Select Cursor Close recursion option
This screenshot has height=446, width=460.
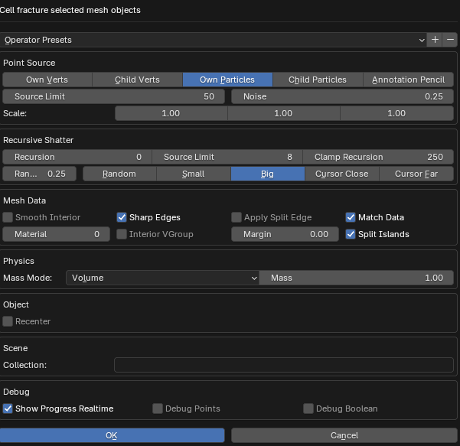click(341, 174)
